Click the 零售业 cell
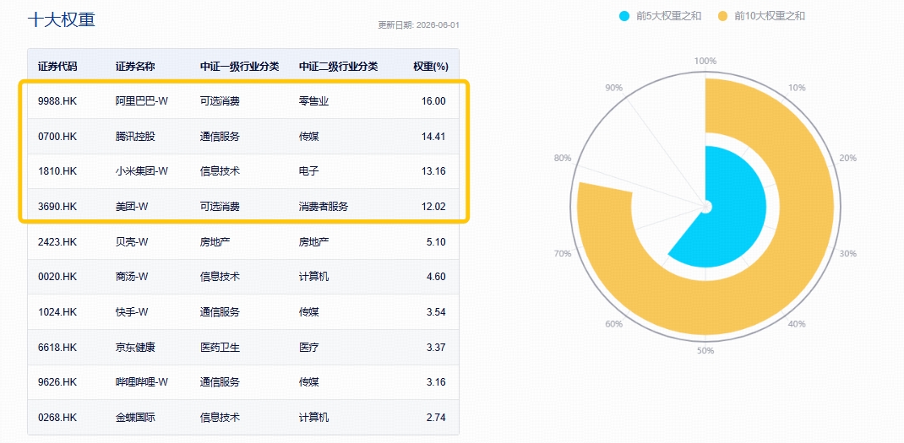 (x=313, y=101)
